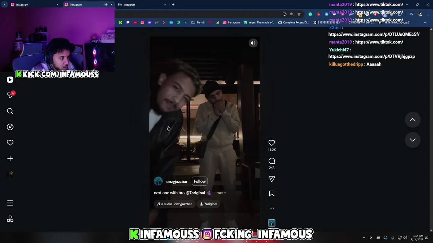Screen dimensions: 433x243
Task: Open Gmail bookmark icon
Action: click(x=157, y=23)
